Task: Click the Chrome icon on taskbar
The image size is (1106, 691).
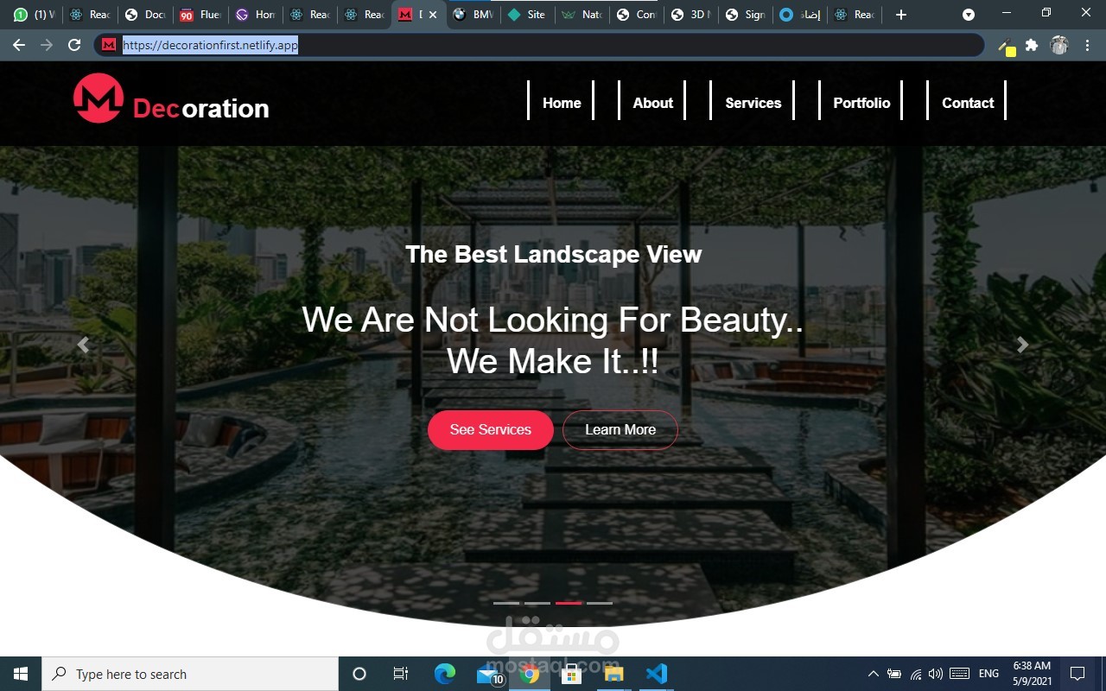Action: pyautogui.click(x=530, y=675)
